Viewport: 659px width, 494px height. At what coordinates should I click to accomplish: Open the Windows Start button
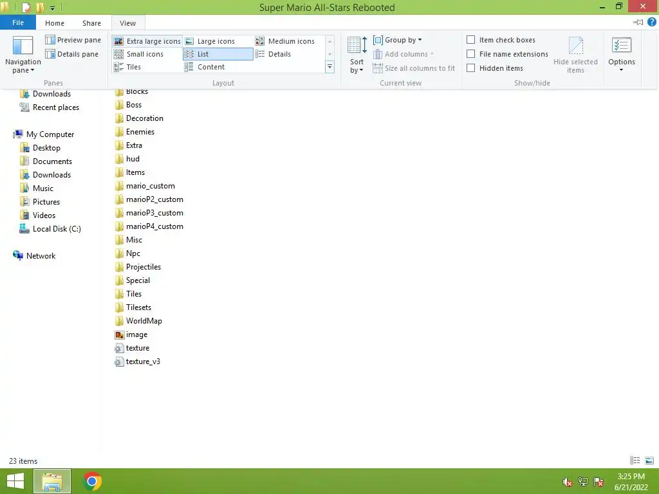(15, 481)
